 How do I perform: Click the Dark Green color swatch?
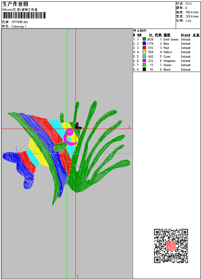[144, 39]
